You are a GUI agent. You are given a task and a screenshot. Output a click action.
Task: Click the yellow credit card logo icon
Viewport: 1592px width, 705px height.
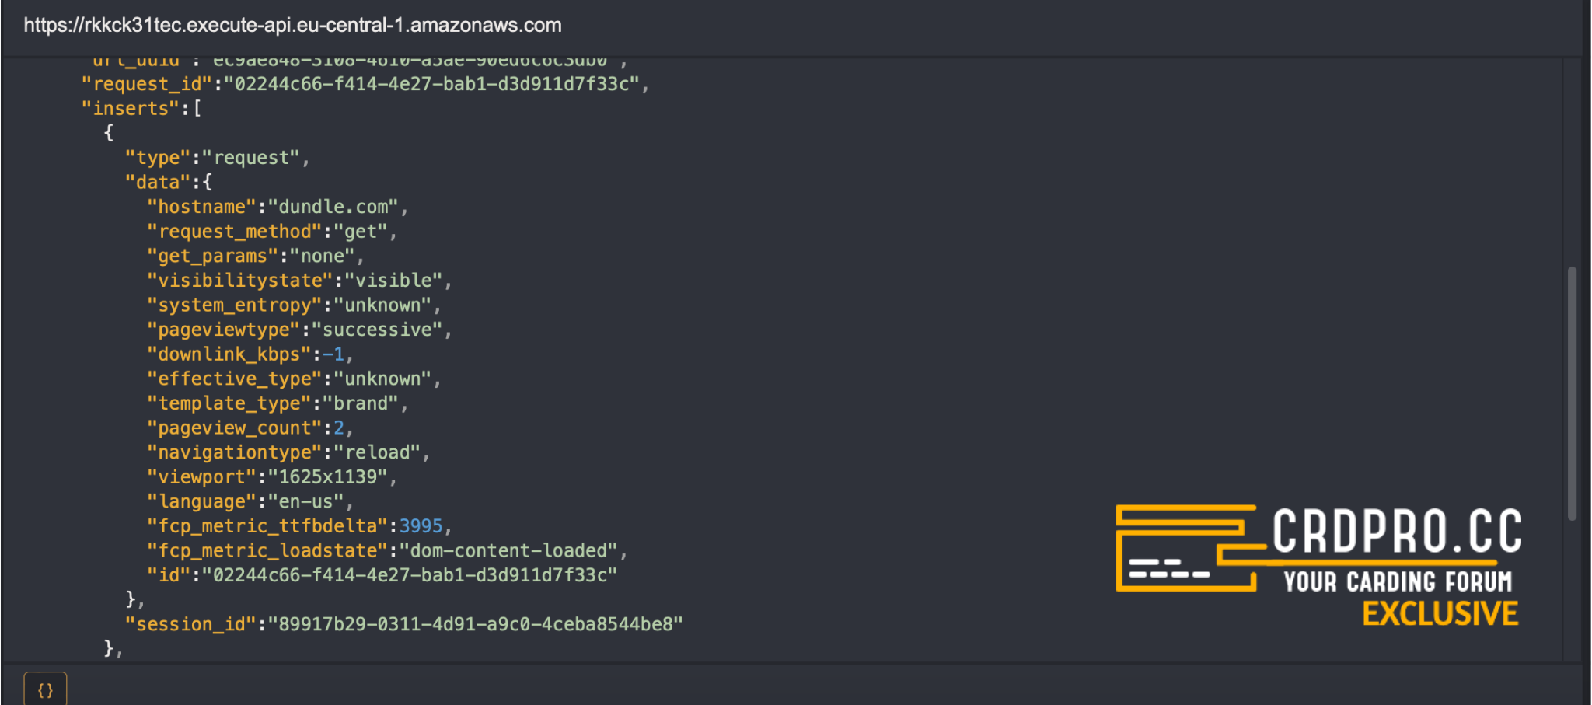(x=1186, y=548)
